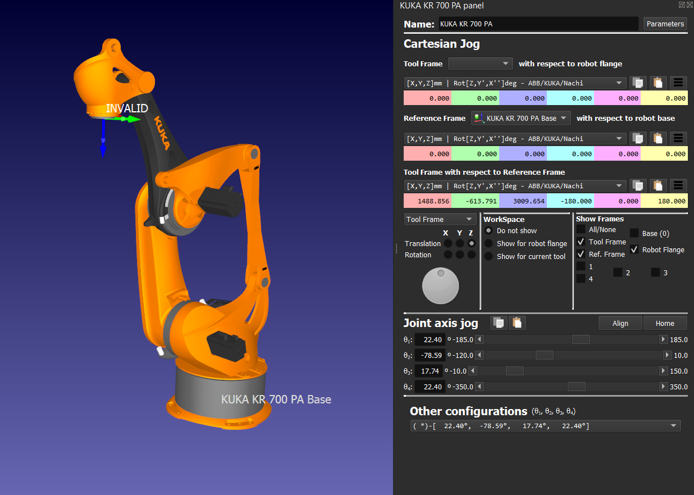The height and width of the screenshot is (495, 694).
Task: Paste pose into Reference Frame row
Action: click(658, 138)
